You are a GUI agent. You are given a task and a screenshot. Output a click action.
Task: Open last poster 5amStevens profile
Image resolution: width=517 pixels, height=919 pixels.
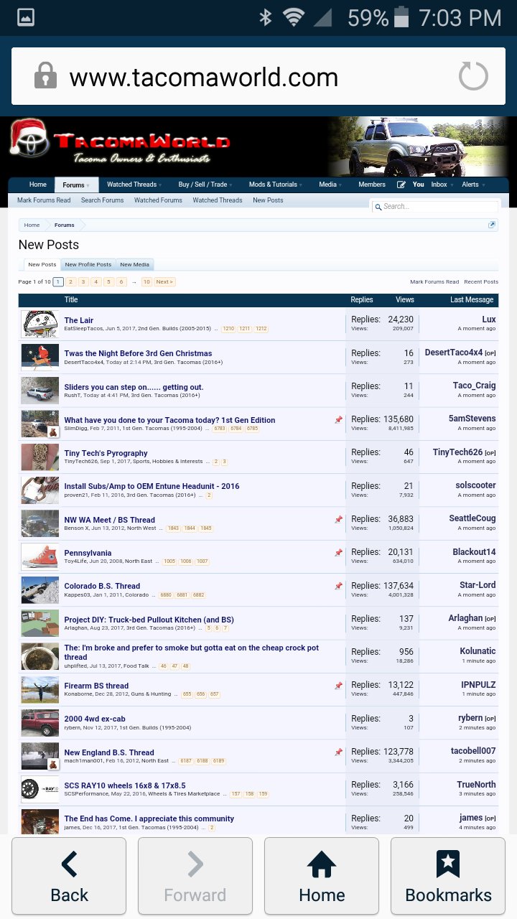472,419
